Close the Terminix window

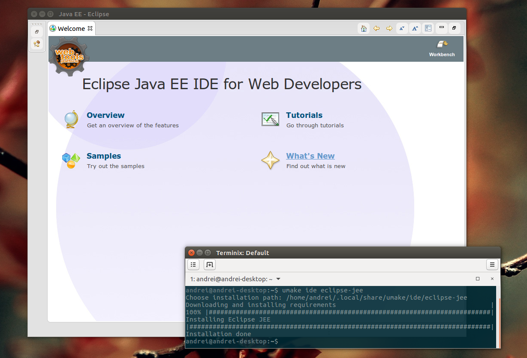click(192, 253)
